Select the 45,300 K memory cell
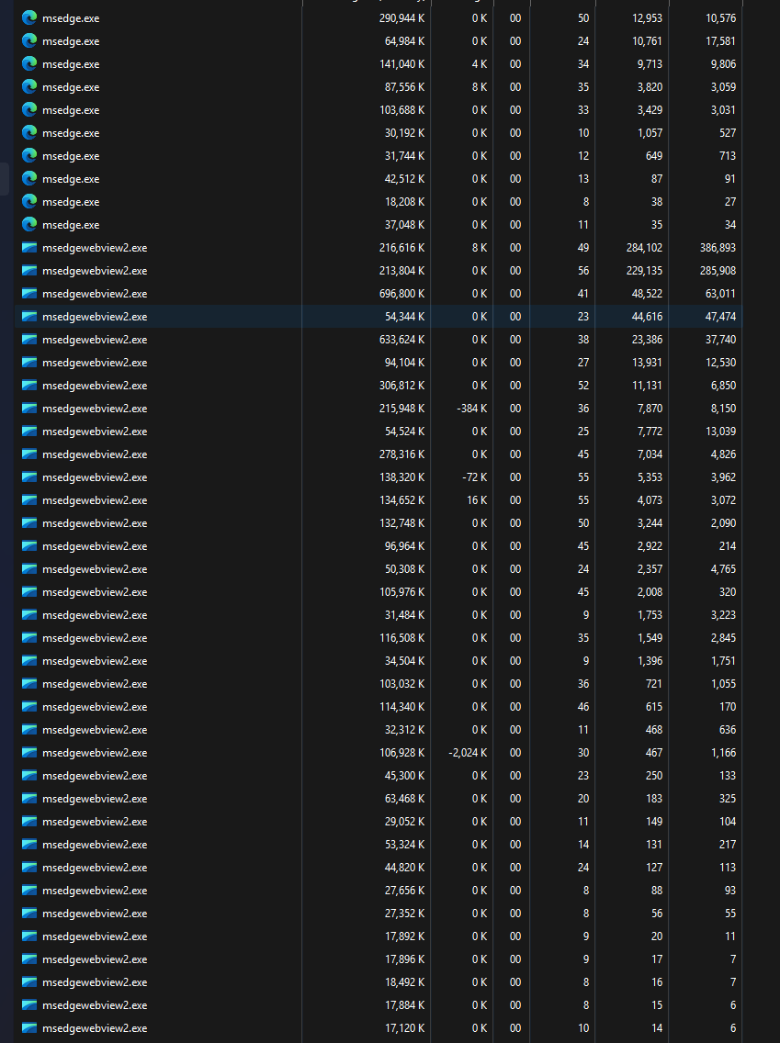Viewport: 780px width, 1043px height. point(404,775)
